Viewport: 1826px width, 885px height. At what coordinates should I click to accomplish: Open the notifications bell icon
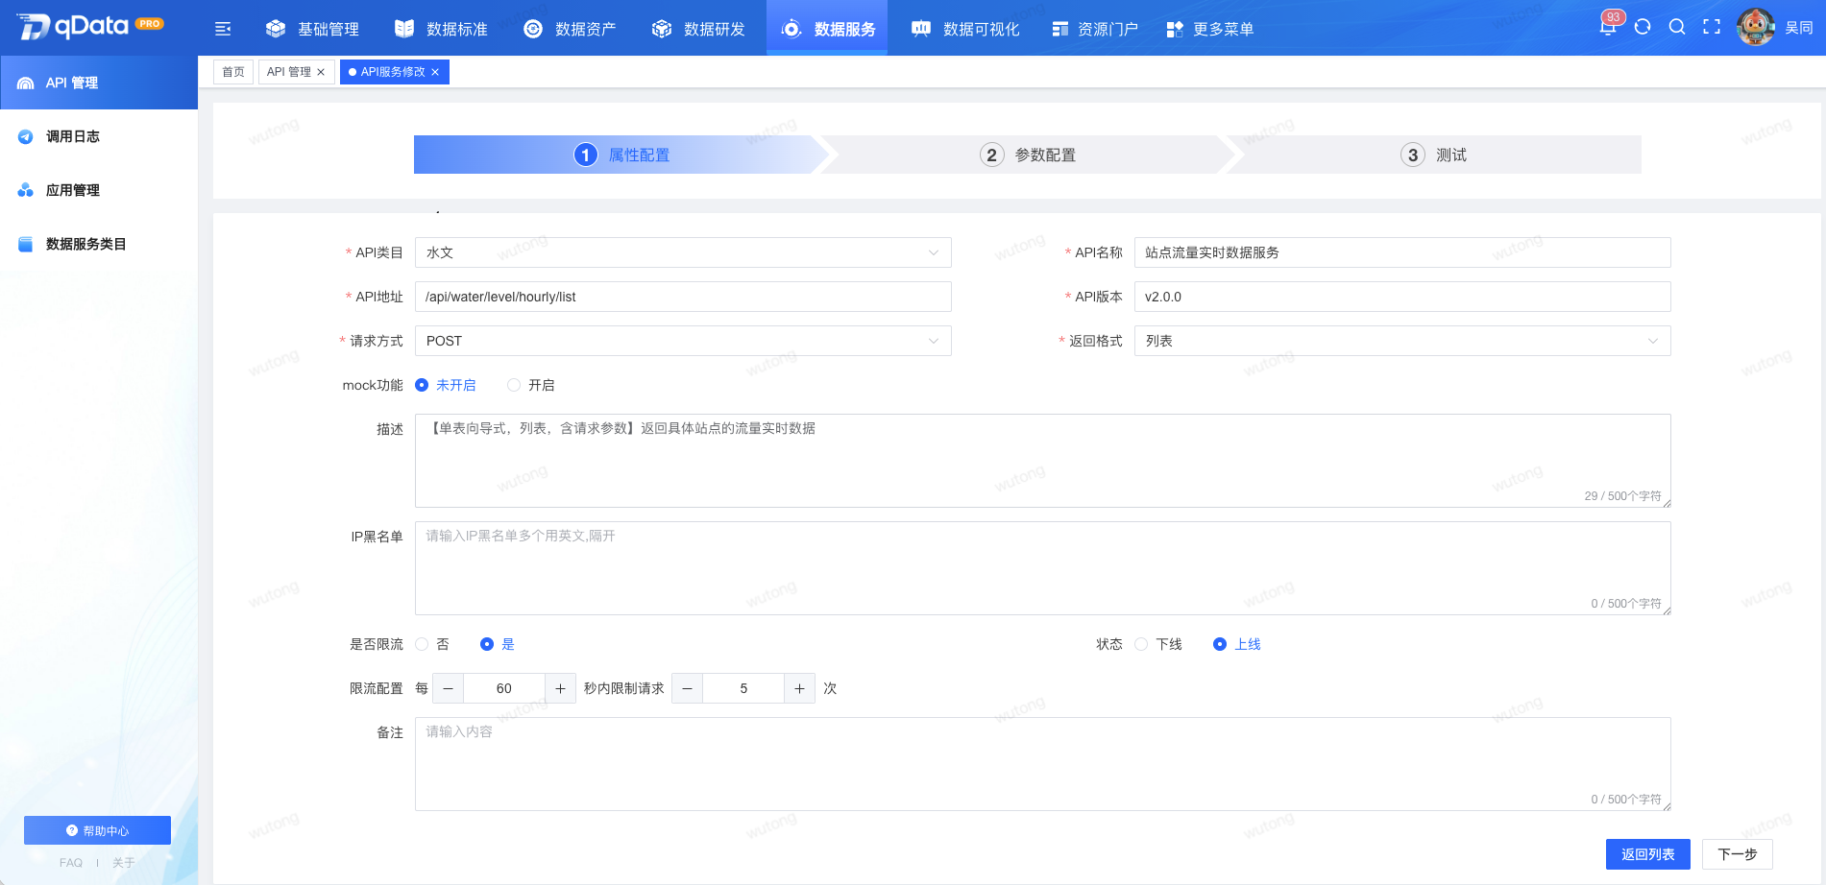pyautogui.click(x=1607, y=27)
